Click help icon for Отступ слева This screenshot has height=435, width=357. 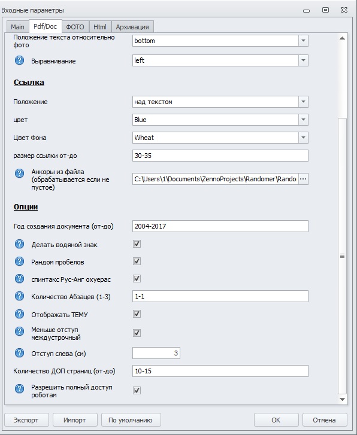click(x=19, y=353)
